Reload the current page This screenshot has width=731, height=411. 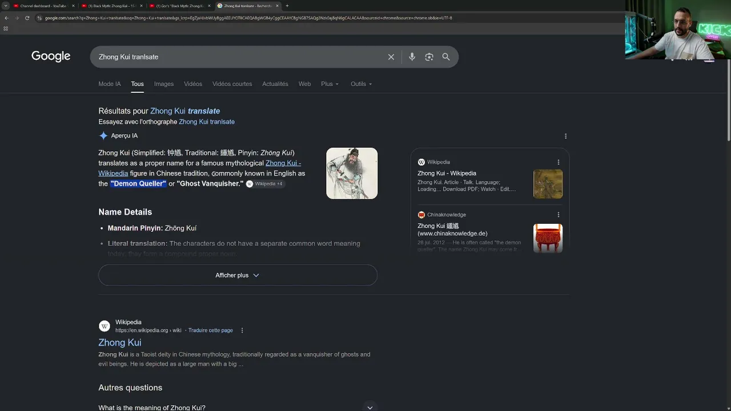tap(27, 18)
